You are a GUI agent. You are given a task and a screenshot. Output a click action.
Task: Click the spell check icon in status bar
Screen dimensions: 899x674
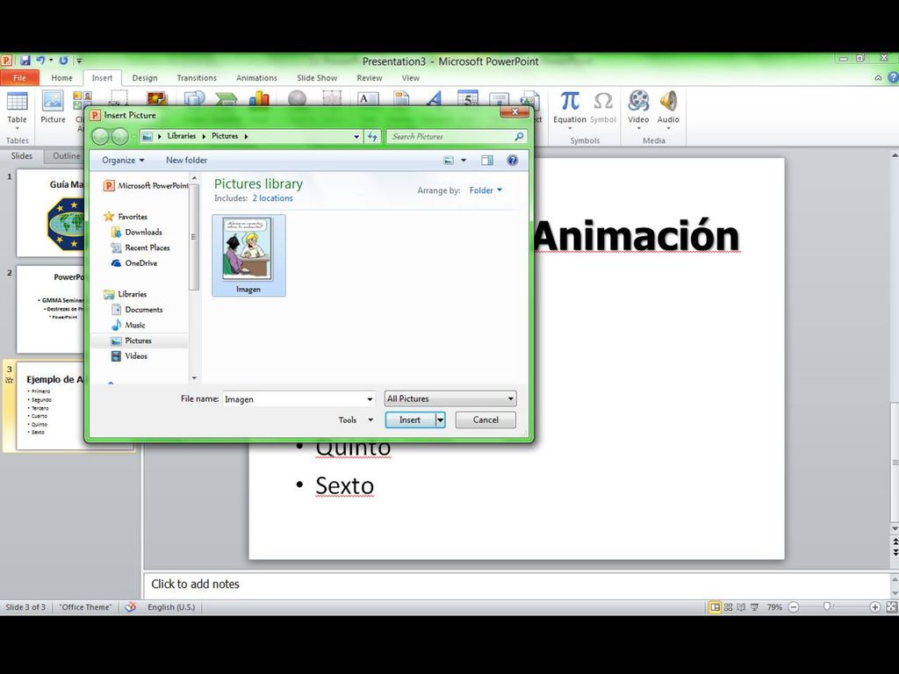click(131, 607)
